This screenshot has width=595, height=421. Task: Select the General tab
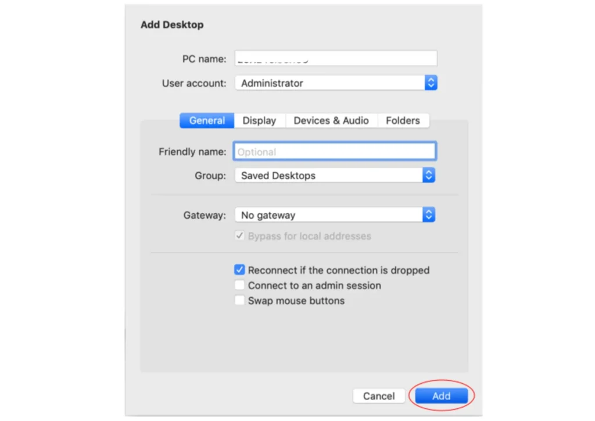click(206, 120)
